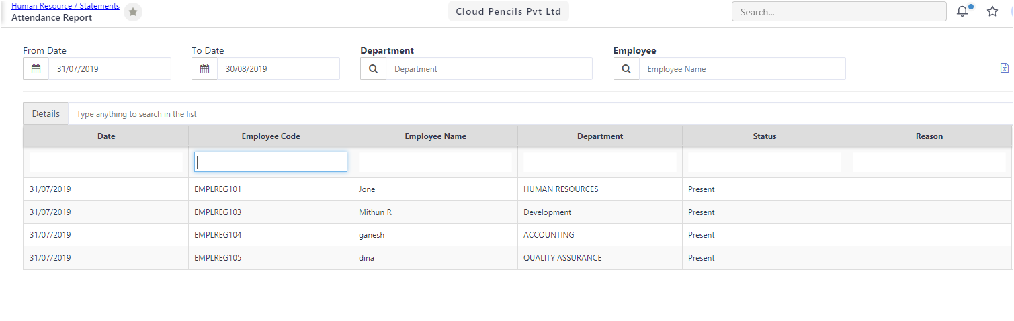Click the Employee Name lookup field
The image size is (1014, 321).
(x=742, y=68)
